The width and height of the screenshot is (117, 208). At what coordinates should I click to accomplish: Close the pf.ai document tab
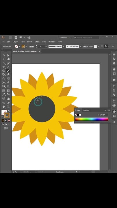point(39,51)
